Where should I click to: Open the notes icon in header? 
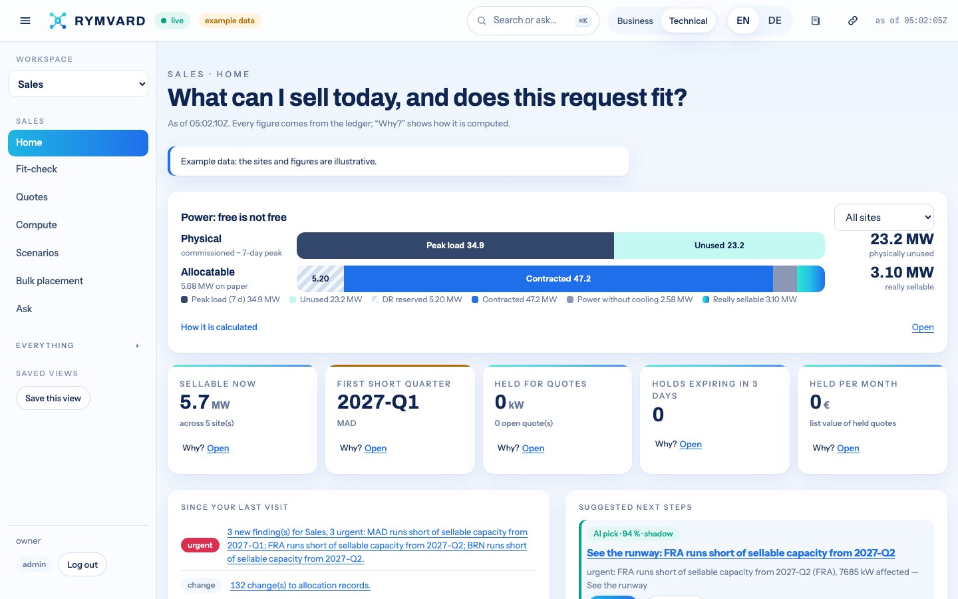816,21
